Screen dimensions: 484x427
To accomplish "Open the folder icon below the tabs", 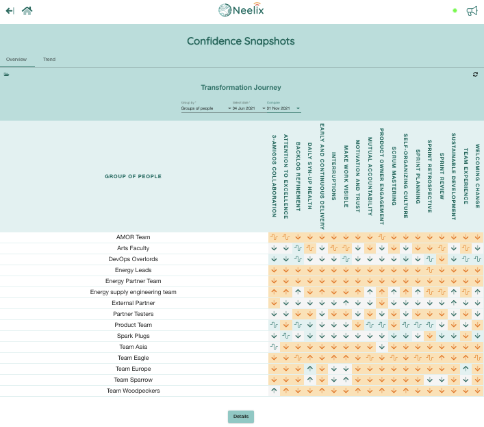I will [x=6, y=75].
